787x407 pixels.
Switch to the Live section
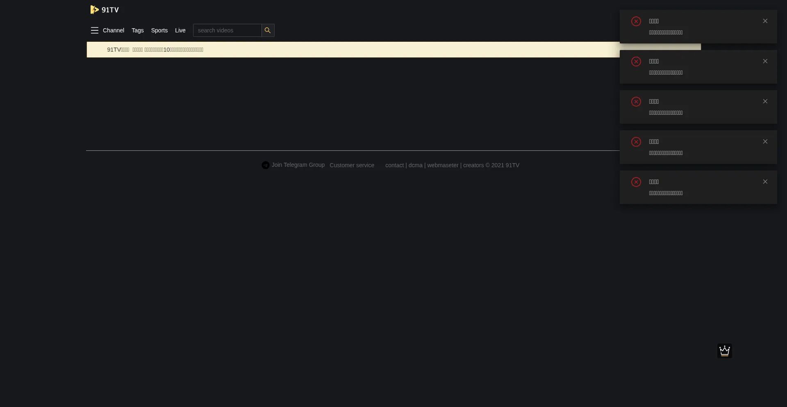pyautogui.click(x=180, y=30)
